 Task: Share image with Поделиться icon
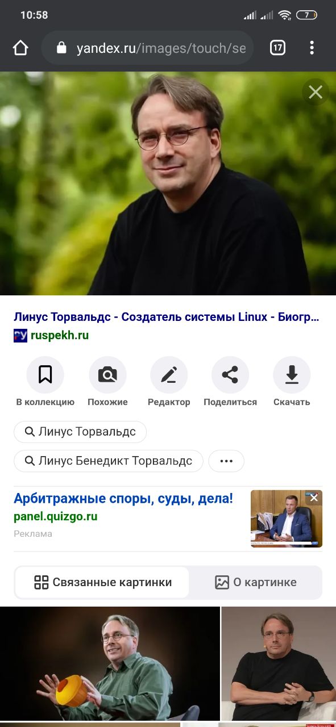coord(230,375)
